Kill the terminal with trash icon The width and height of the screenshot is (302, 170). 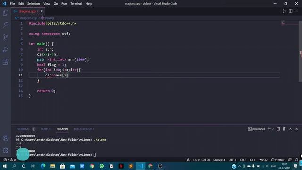[x=284, y=129]
